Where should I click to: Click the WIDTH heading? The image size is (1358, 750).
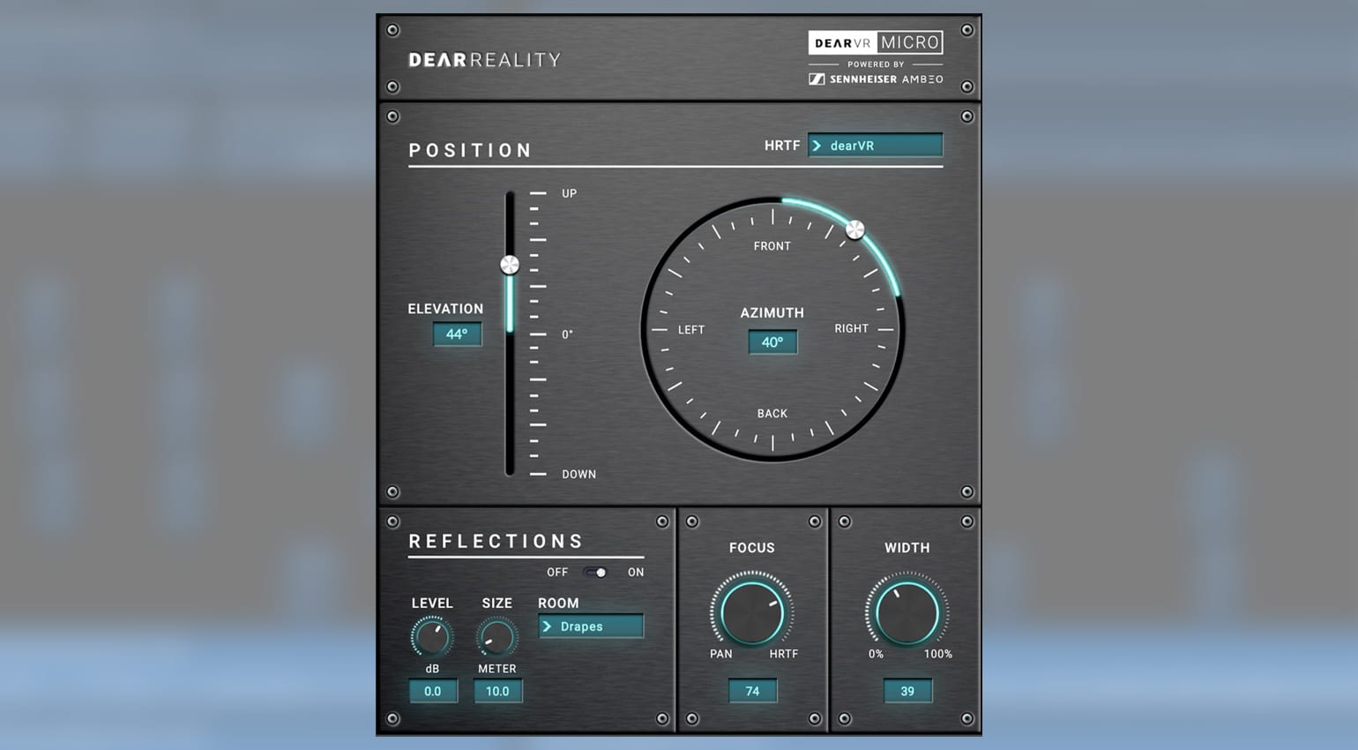907,548
